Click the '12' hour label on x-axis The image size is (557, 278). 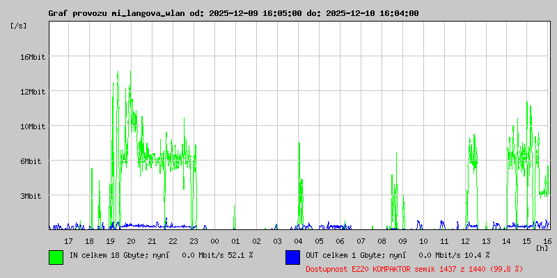click(465, 241)
